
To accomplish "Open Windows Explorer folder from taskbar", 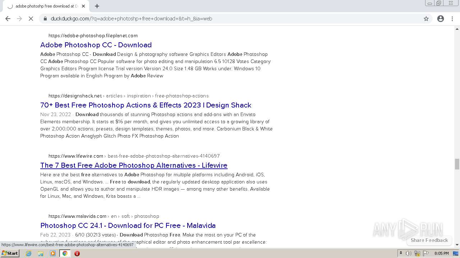I will pyautogui.click(x=41, y=253).
